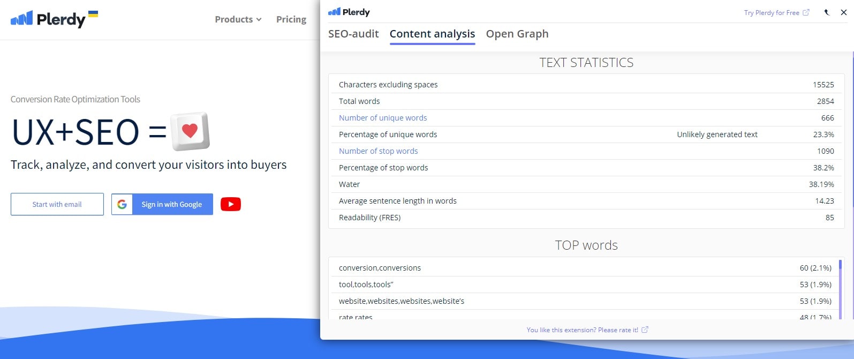Click the value 38.2%
The image size is (854, 359).
click(823, 168)
